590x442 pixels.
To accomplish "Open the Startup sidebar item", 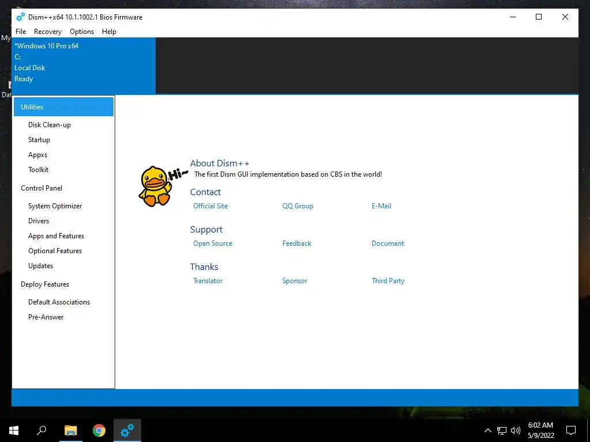I will (x=39, y=140).
